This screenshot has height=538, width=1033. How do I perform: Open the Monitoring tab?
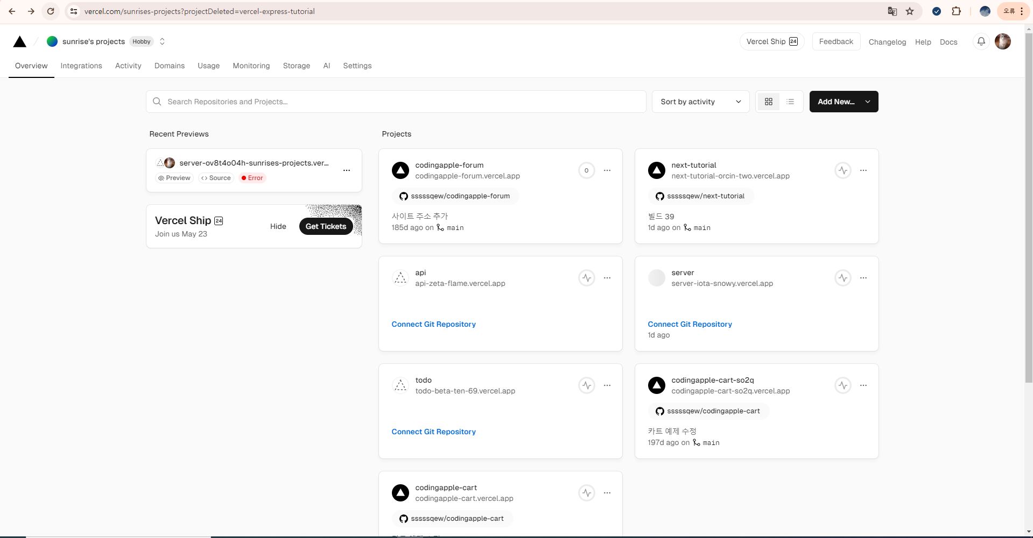tap(251, 66)
